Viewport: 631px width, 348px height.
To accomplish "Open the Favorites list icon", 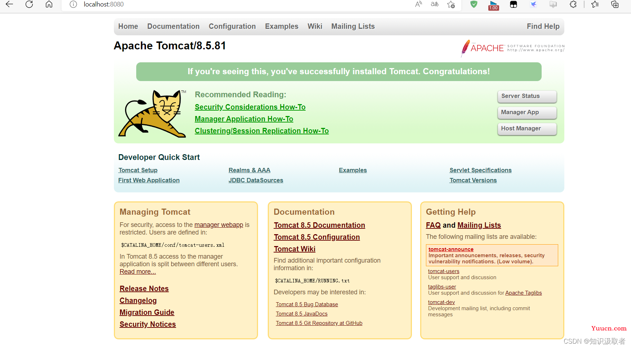I will coord(595,4).
